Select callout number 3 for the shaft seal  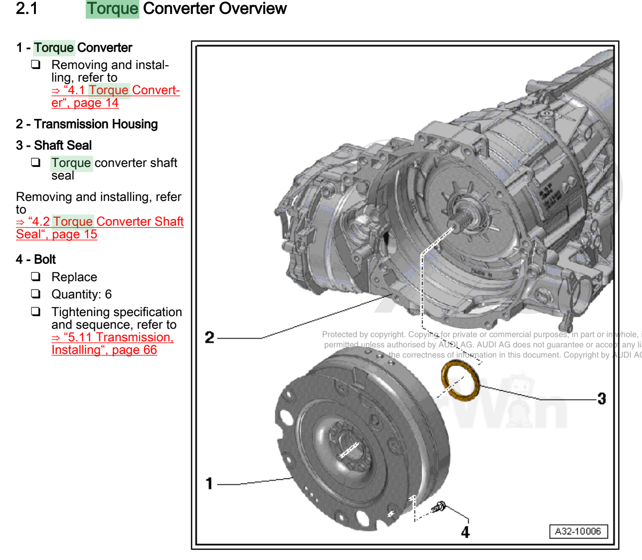(602, 398)
